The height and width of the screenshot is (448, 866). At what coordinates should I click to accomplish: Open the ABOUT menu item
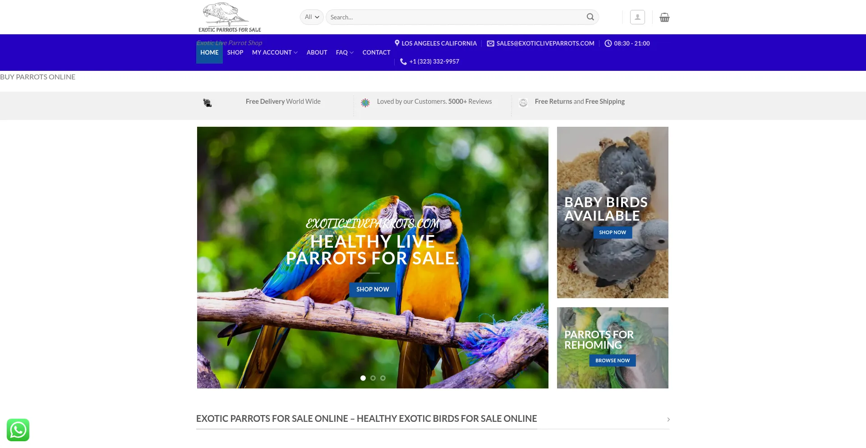(317, 52)
